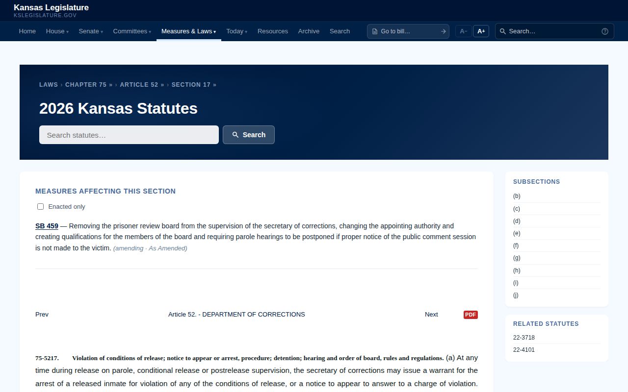The width and height of the screenshot is (628, 392).
Task: Go to the Home nav item
Action: 27,31
